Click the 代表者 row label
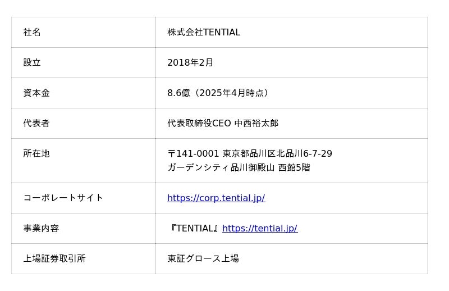The height and width of the screenshot is (291, 449). click(x=36, y=124)
